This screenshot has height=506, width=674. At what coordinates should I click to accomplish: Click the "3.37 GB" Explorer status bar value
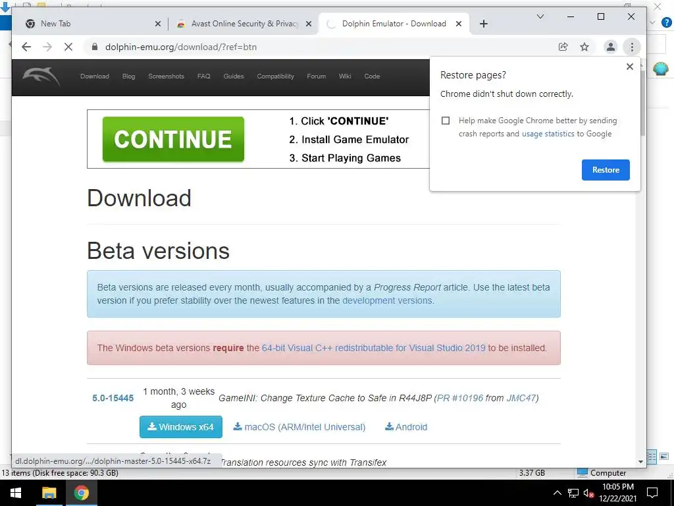point(532,473)
